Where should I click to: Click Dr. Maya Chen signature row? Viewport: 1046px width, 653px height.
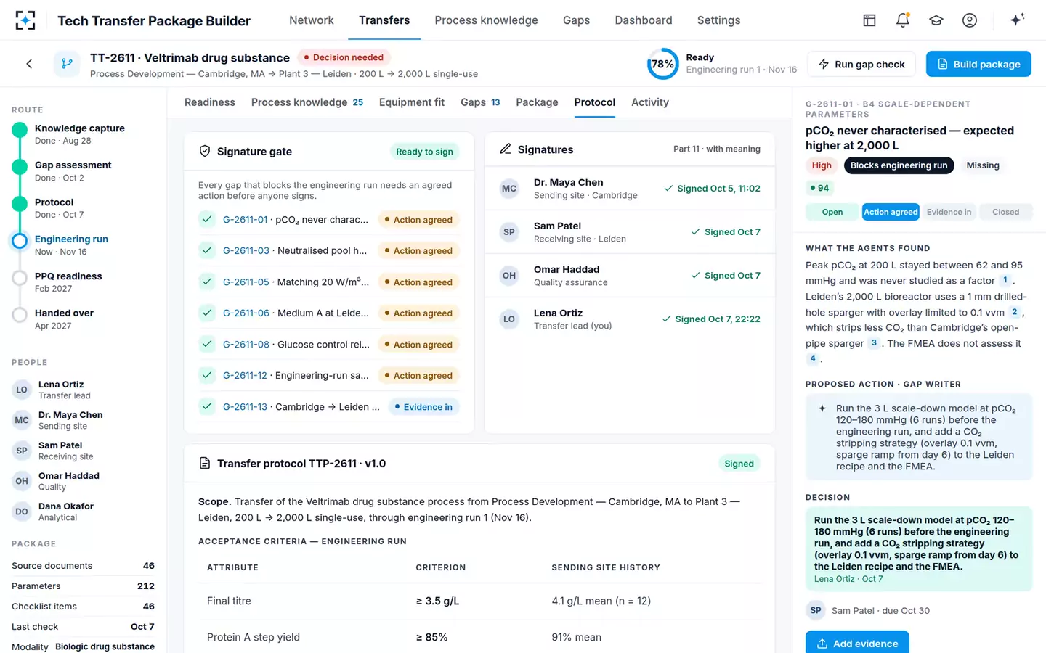[x=630, y=189]
